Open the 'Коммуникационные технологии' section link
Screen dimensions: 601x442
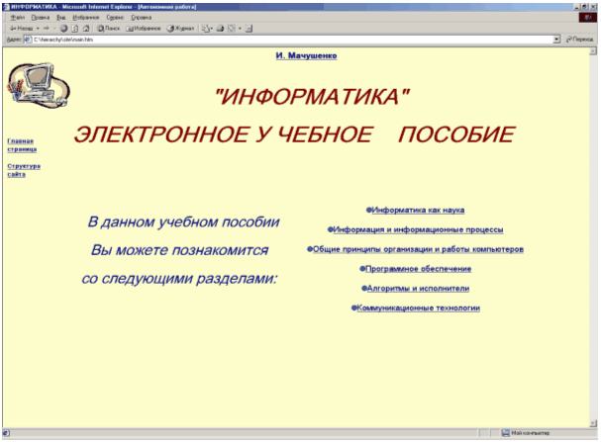tap(419, 308)
